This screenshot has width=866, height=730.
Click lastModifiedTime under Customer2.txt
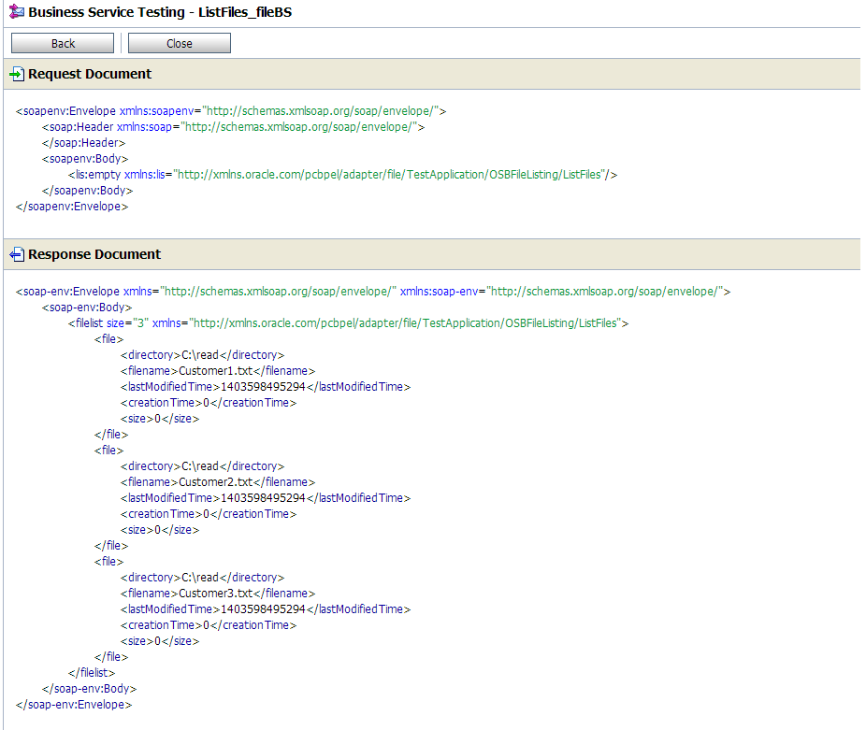click(x=265, y=498)
